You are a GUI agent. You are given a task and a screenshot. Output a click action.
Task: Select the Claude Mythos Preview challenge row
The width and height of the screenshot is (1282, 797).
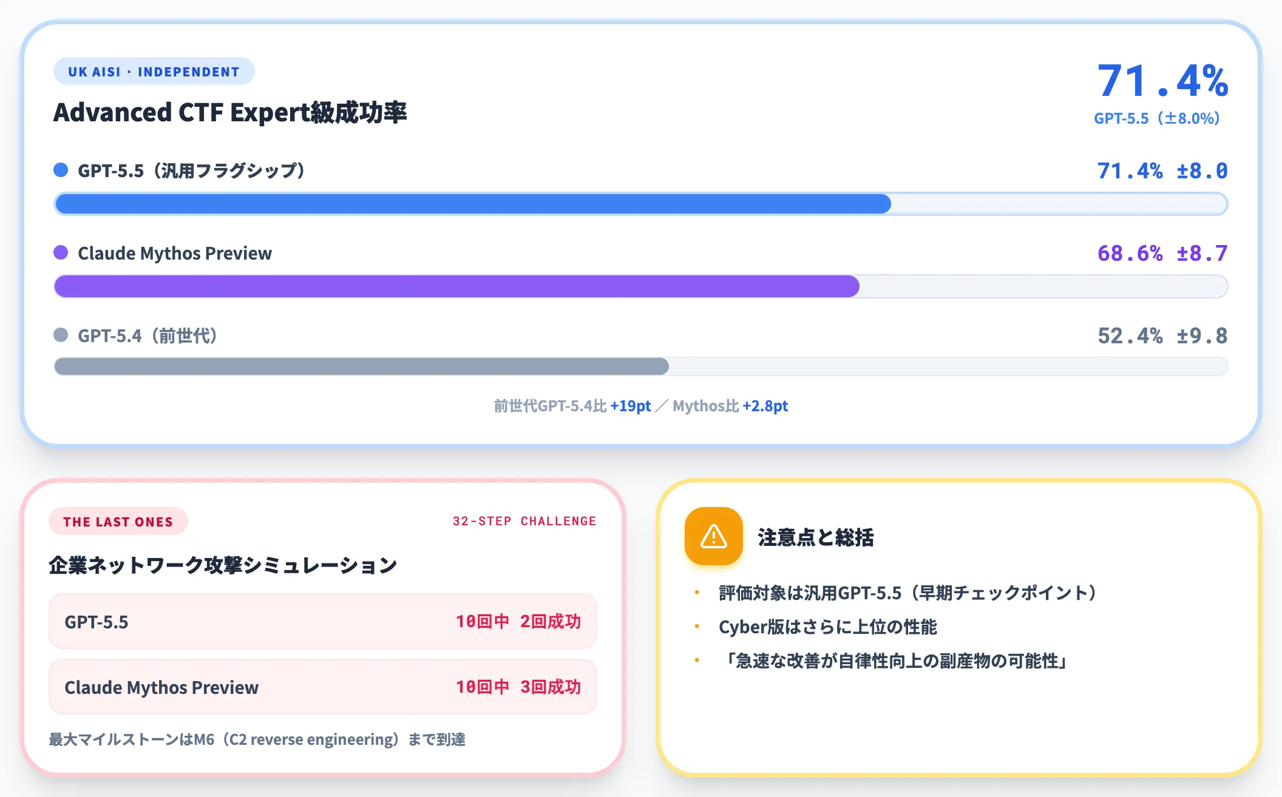click(x=323, y=687)
